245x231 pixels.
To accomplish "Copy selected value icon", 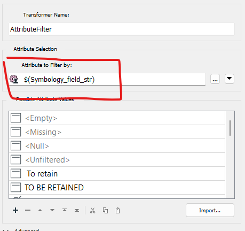I will [105, 211].
